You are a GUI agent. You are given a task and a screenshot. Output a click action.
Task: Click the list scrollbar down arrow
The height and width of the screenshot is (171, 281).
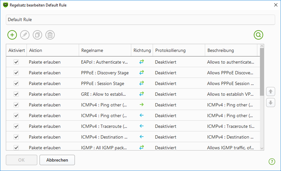click(262, 148)
